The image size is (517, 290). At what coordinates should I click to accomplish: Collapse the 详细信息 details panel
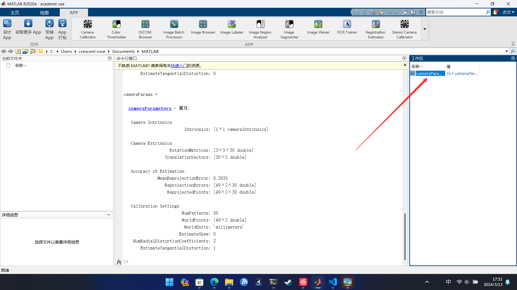(109, 215)
